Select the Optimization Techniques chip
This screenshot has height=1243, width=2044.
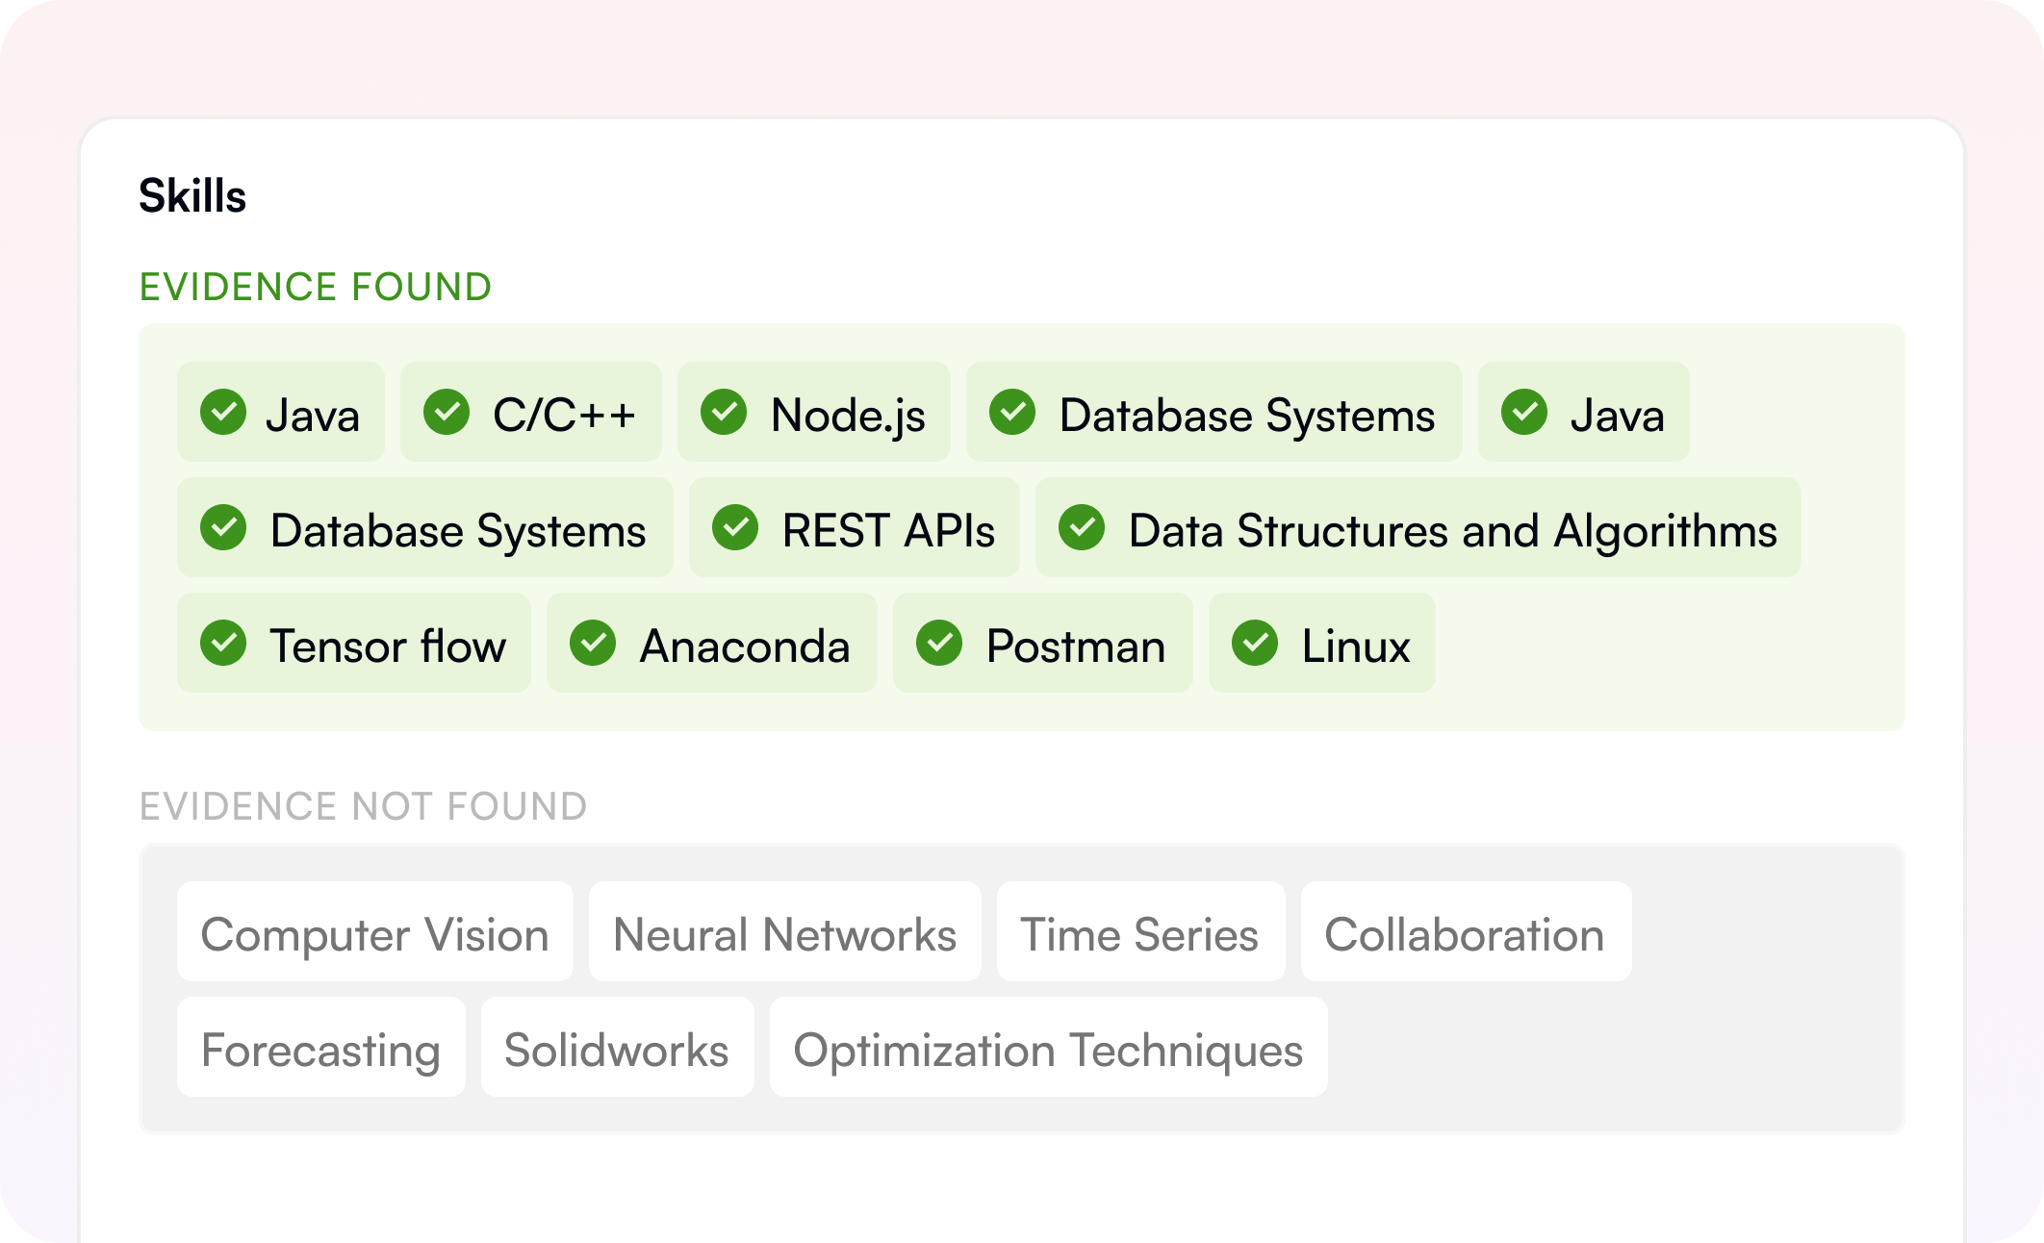coord(1048,1048)
